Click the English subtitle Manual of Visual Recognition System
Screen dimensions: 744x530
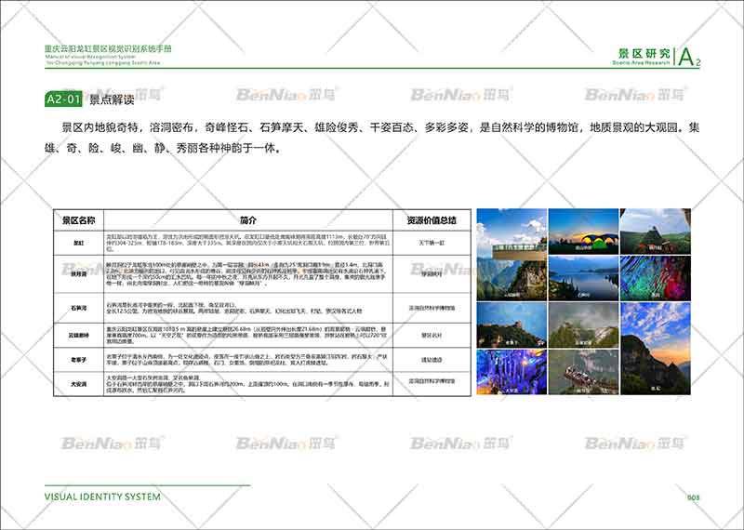tap(90, 57)
